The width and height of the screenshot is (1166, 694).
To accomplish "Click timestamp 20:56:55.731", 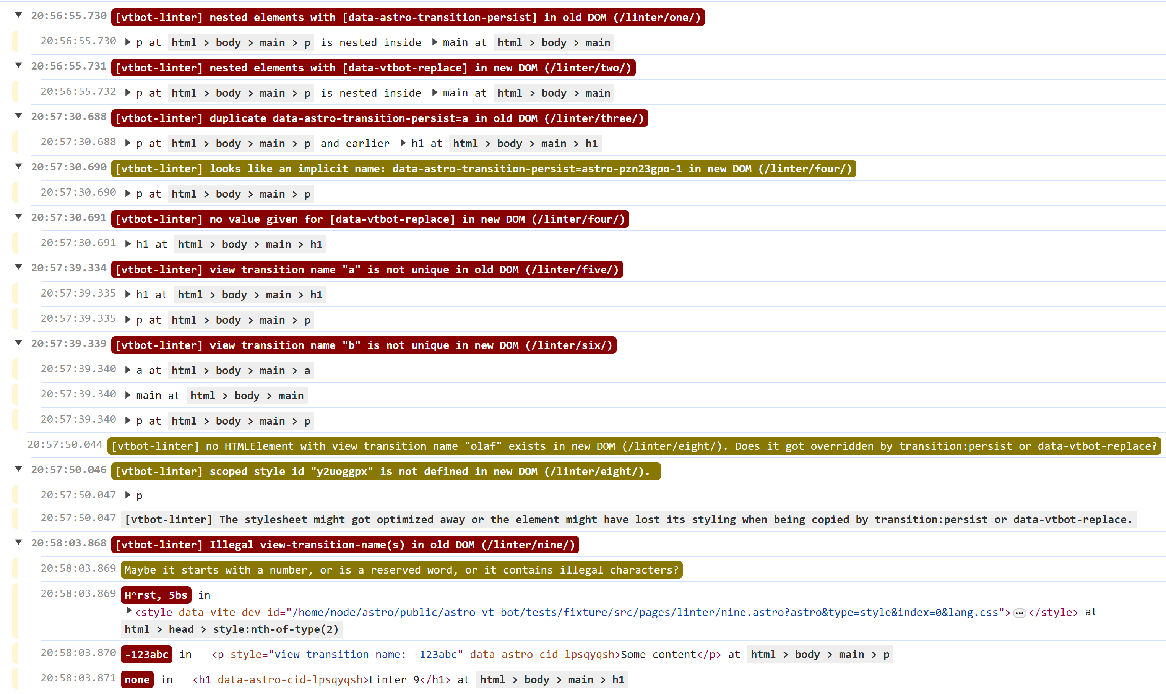I will coord(69,66).
